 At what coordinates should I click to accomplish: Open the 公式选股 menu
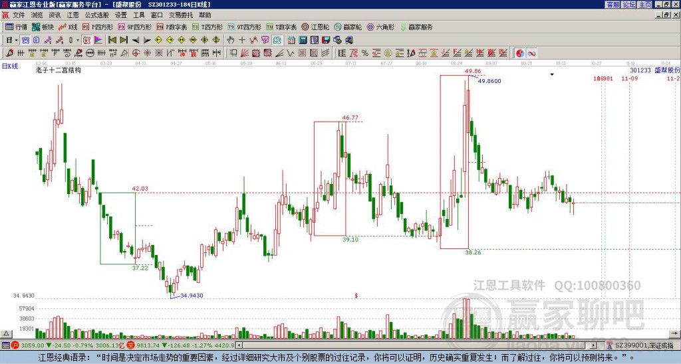coord(97,15)
